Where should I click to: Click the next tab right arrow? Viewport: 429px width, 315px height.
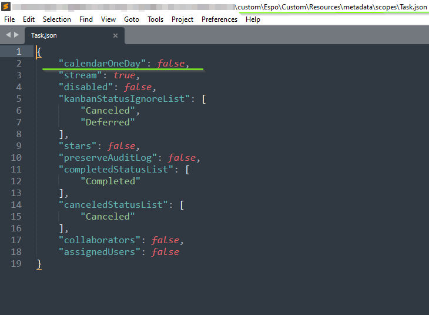[16, 35]
